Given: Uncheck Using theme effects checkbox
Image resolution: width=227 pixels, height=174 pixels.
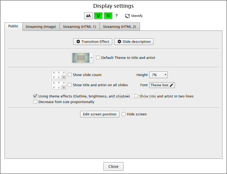Looking at the screenshot, I should pos(35,96).
